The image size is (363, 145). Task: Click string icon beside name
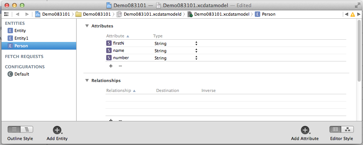click(109, 51)
